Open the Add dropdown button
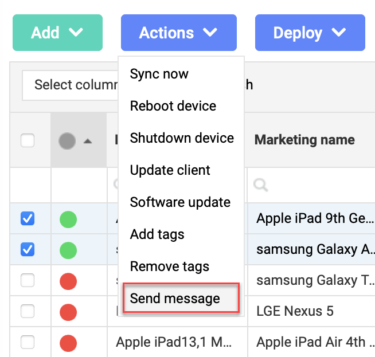375x357 pixels. pyautogui.click(x=57, y=33)
